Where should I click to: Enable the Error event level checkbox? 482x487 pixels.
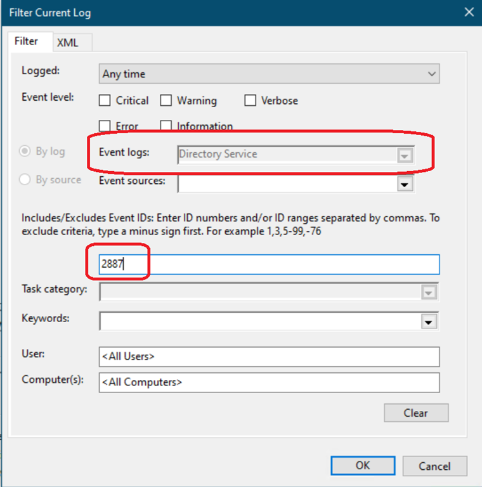(105, 126)
